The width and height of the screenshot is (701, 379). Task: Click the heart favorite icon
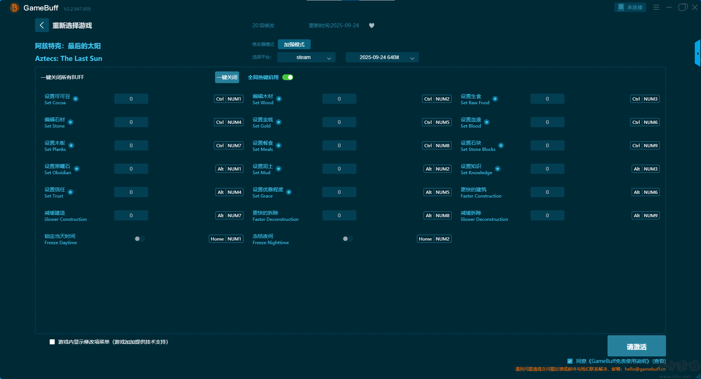[372, 26]
